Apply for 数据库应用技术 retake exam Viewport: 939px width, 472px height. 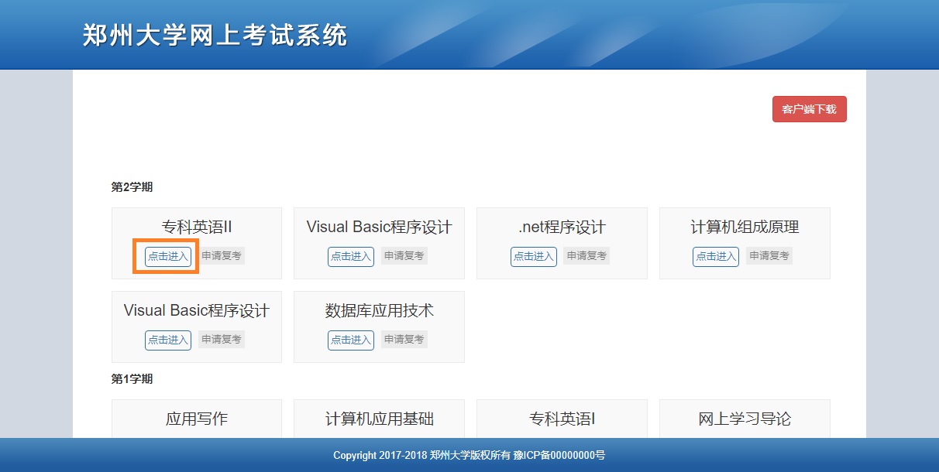pos(404,340)
